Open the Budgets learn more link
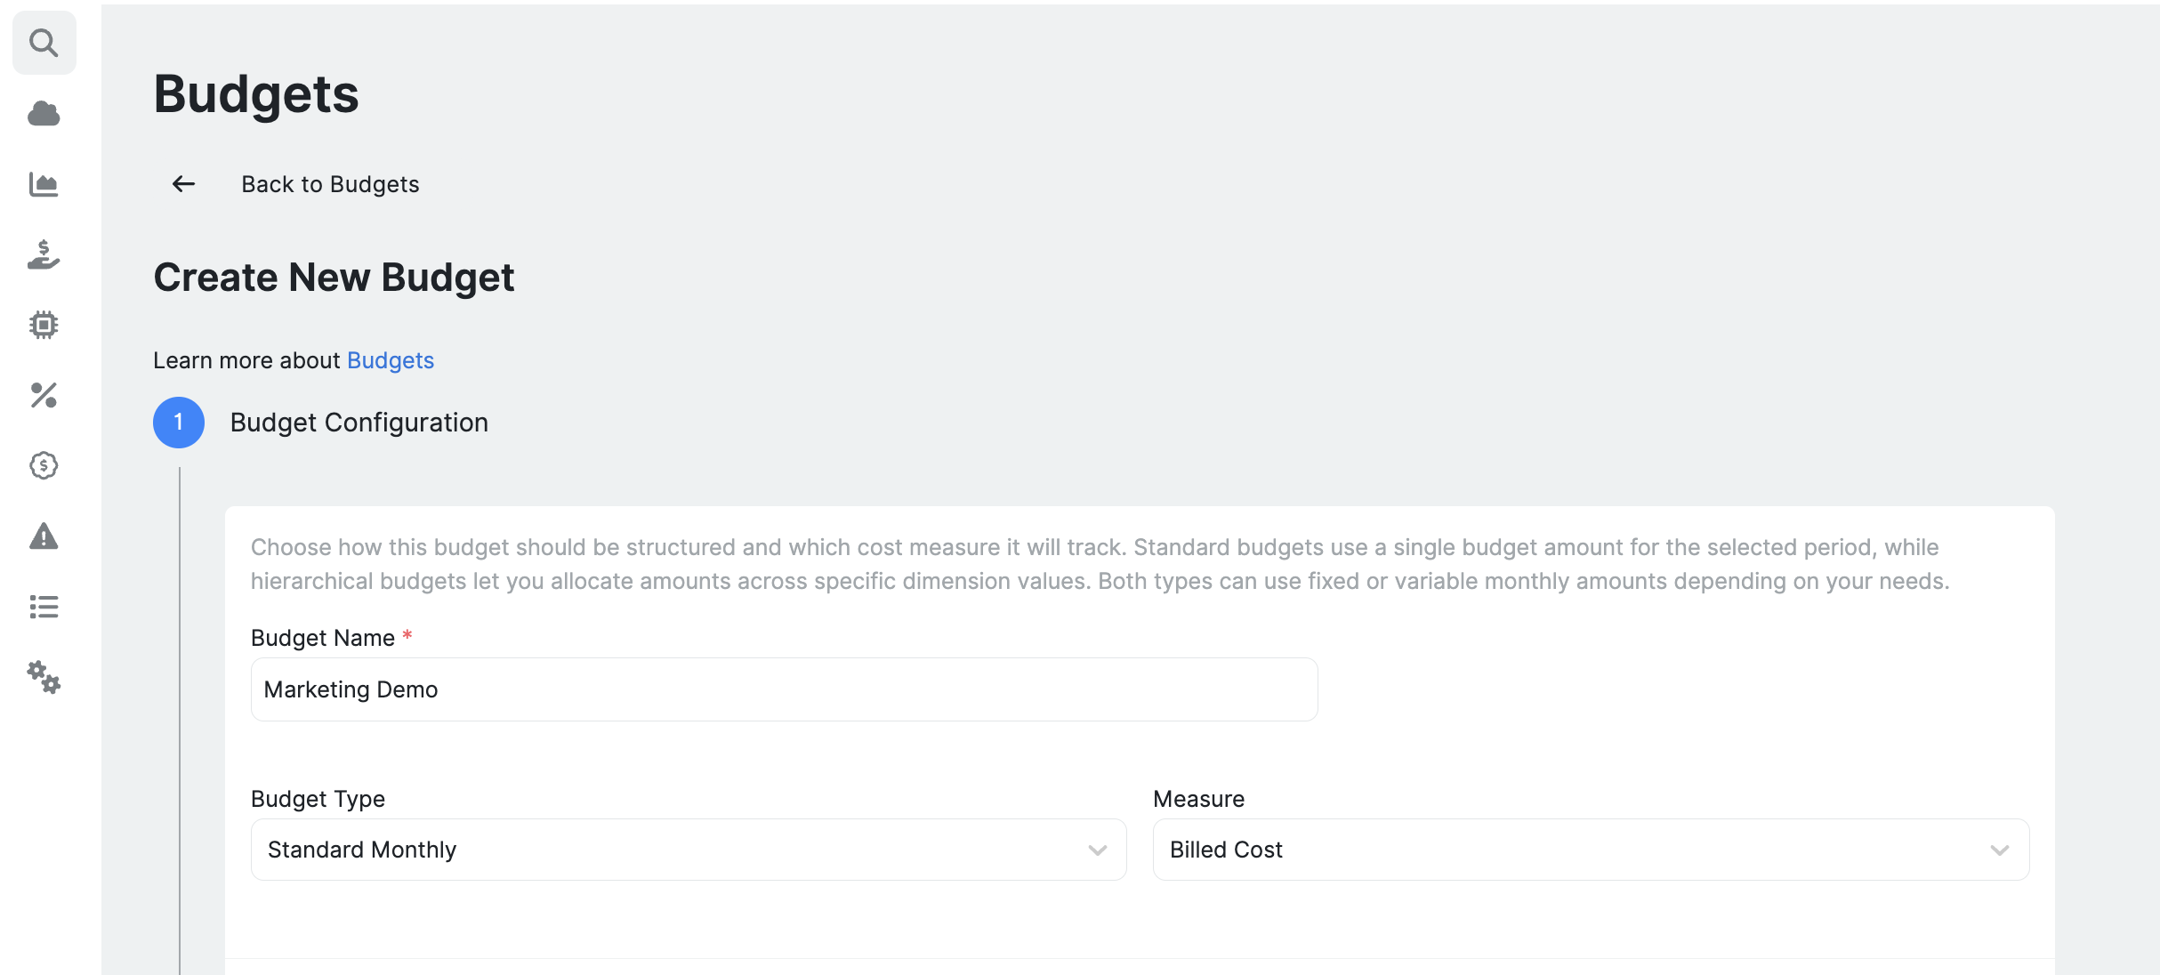 coord(390,360)
